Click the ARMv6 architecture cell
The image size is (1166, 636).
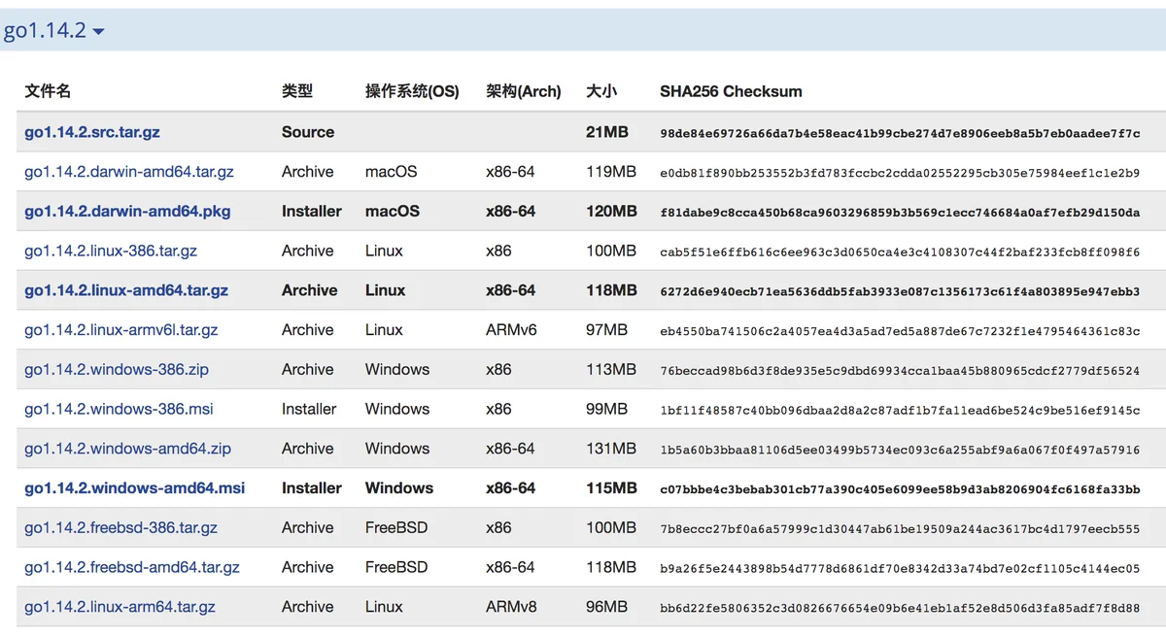(x=511, y=330)
